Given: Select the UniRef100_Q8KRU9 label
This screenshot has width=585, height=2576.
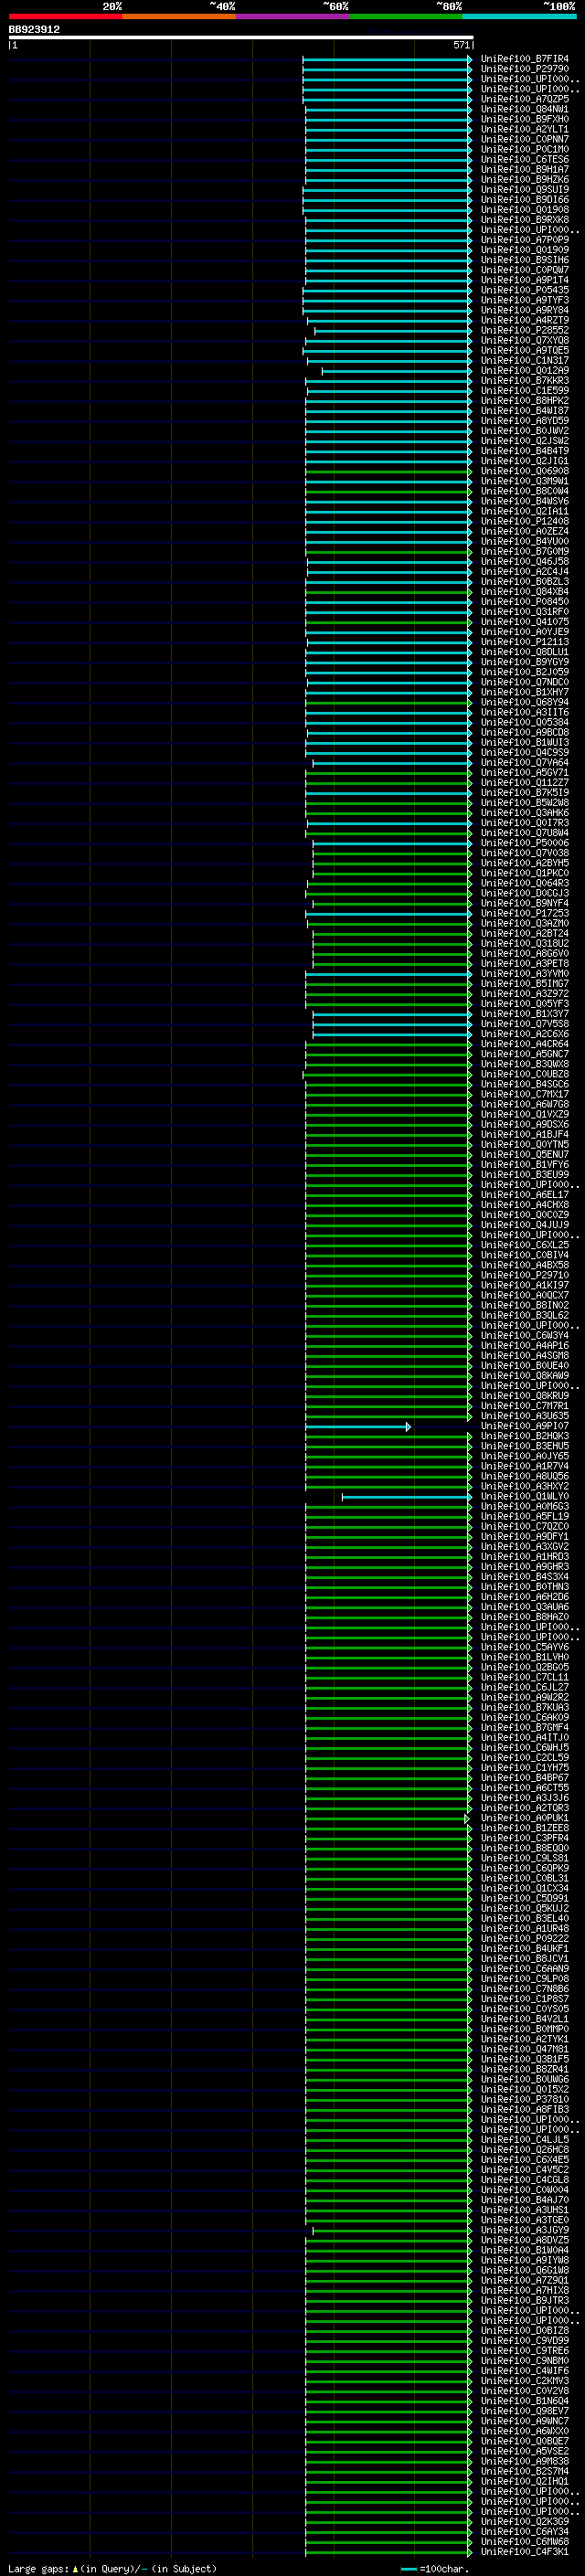Looking at the screenshot, I should click(524, 1395).
